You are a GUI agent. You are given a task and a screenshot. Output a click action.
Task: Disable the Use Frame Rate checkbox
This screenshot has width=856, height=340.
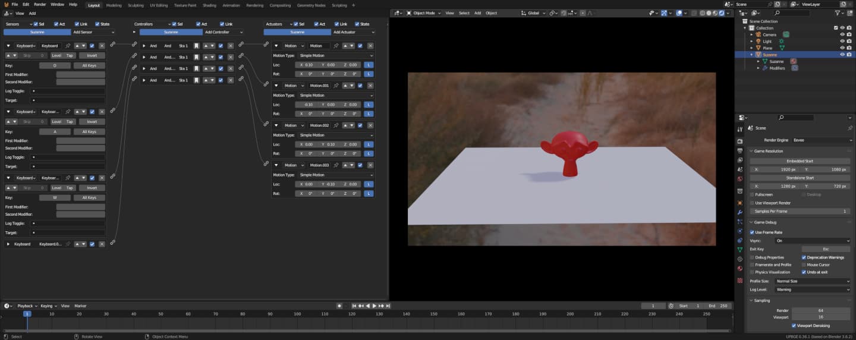(753, 232)
